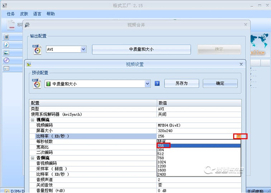Click the 另存为 button
The width and height of the screenshot is (271, 193).
182,83
